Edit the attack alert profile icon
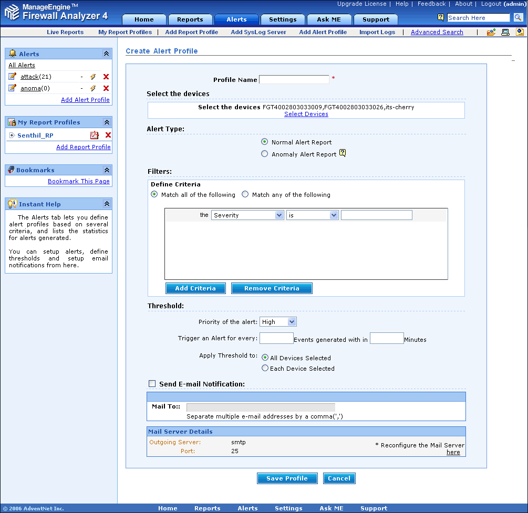 [13, 77]
